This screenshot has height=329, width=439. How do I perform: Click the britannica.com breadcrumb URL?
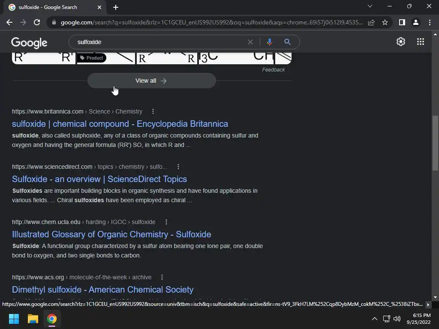[77, 111]
